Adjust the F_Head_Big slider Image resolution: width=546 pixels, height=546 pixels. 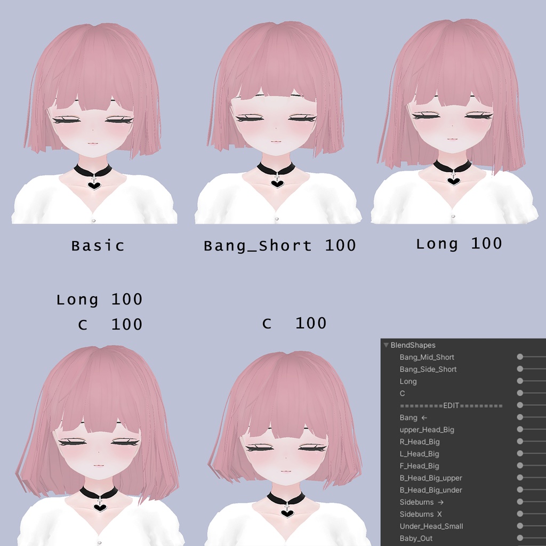pyautogui.click(x=520, y=465)
